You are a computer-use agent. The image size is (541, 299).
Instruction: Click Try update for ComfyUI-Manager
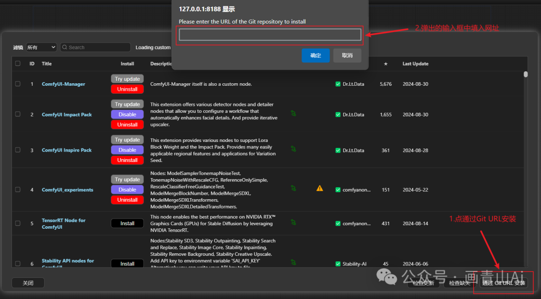[x=127, y=79]
